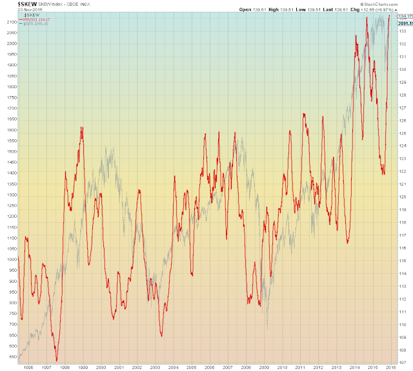Image resolution: width=413 pixels, height=371 pixels.
Task: Click the 1850 label on the SPX axis
Action: tap(12, 76)
